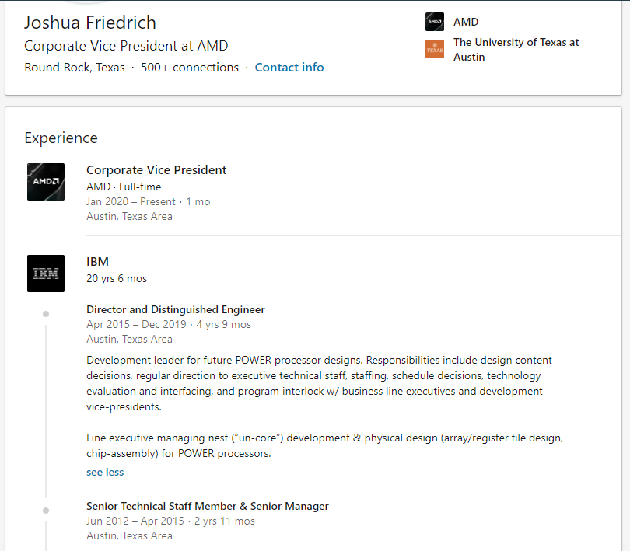Click AMD · Full-time text
This screenshot has width=630, height=551.
pos(124,187)
